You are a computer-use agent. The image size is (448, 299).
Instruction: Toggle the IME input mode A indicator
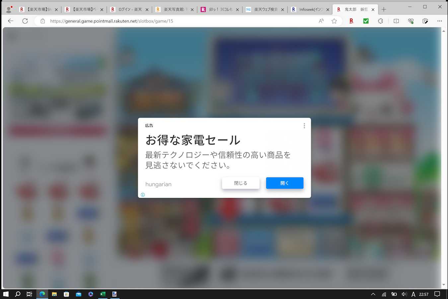coord(413,294)
